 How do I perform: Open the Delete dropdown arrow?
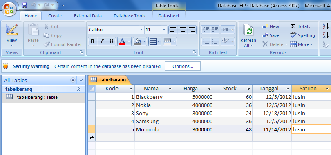286,44
